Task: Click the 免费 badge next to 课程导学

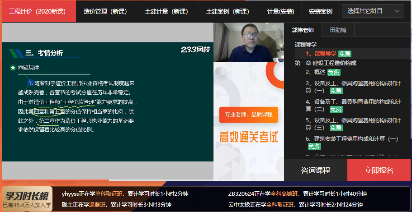Action: [345, 54]
